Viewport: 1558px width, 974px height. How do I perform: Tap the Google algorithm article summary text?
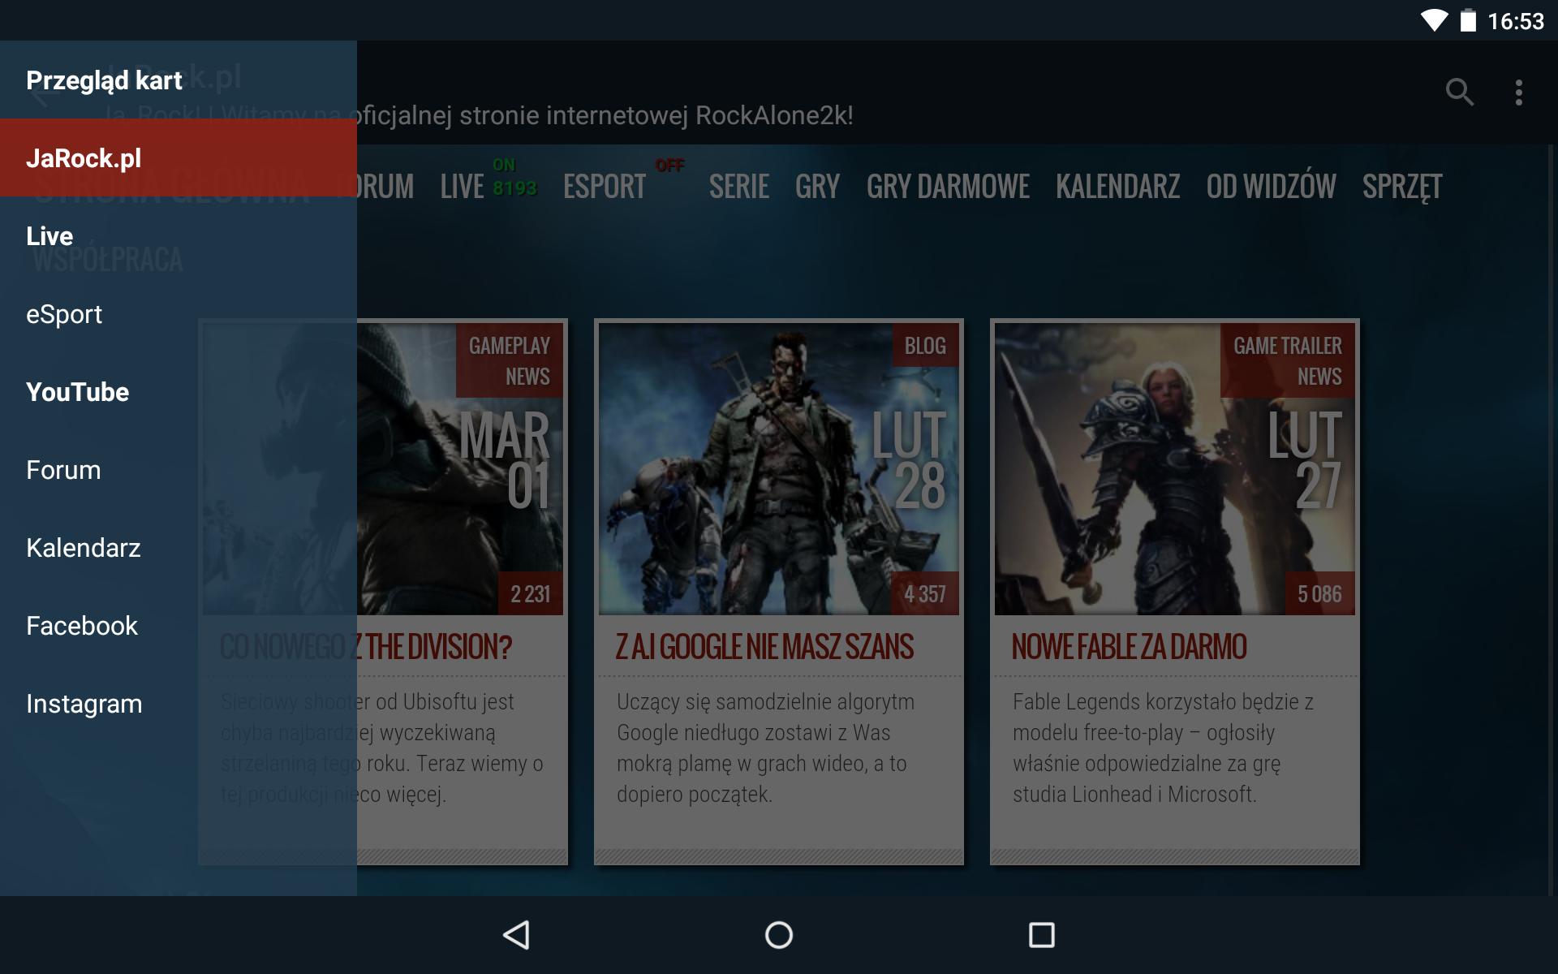[765, 748]
